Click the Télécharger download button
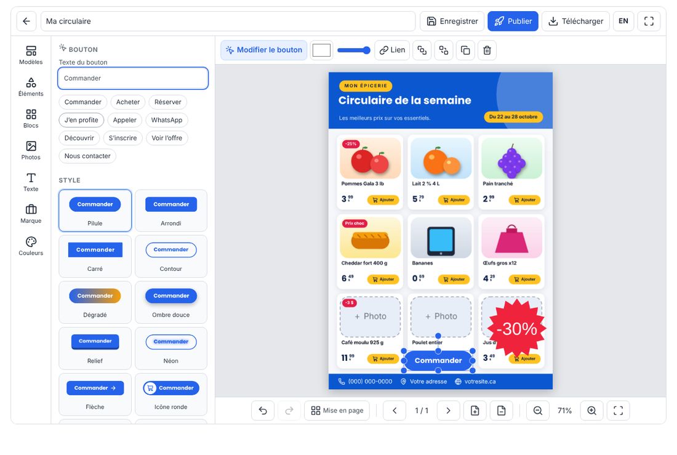 click(x=575, y=21)
